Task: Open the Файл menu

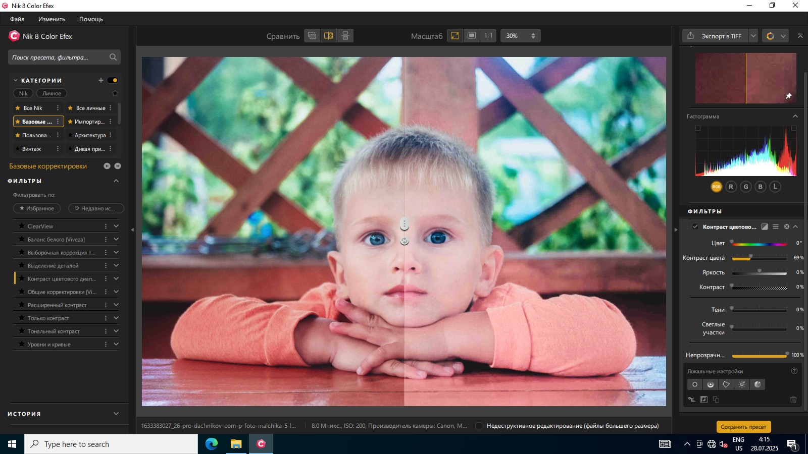Action: pyautogui.click(x=17, y=19)
